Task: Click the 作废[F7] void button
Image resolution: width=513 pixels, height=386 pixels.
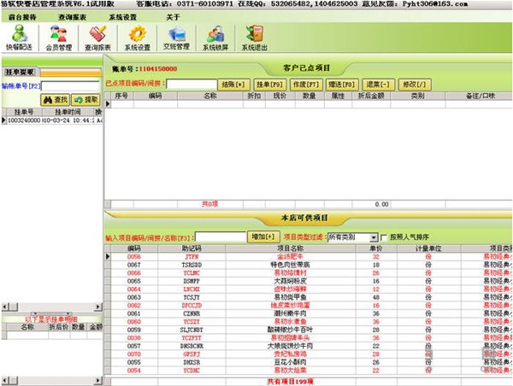Action: 306,85
